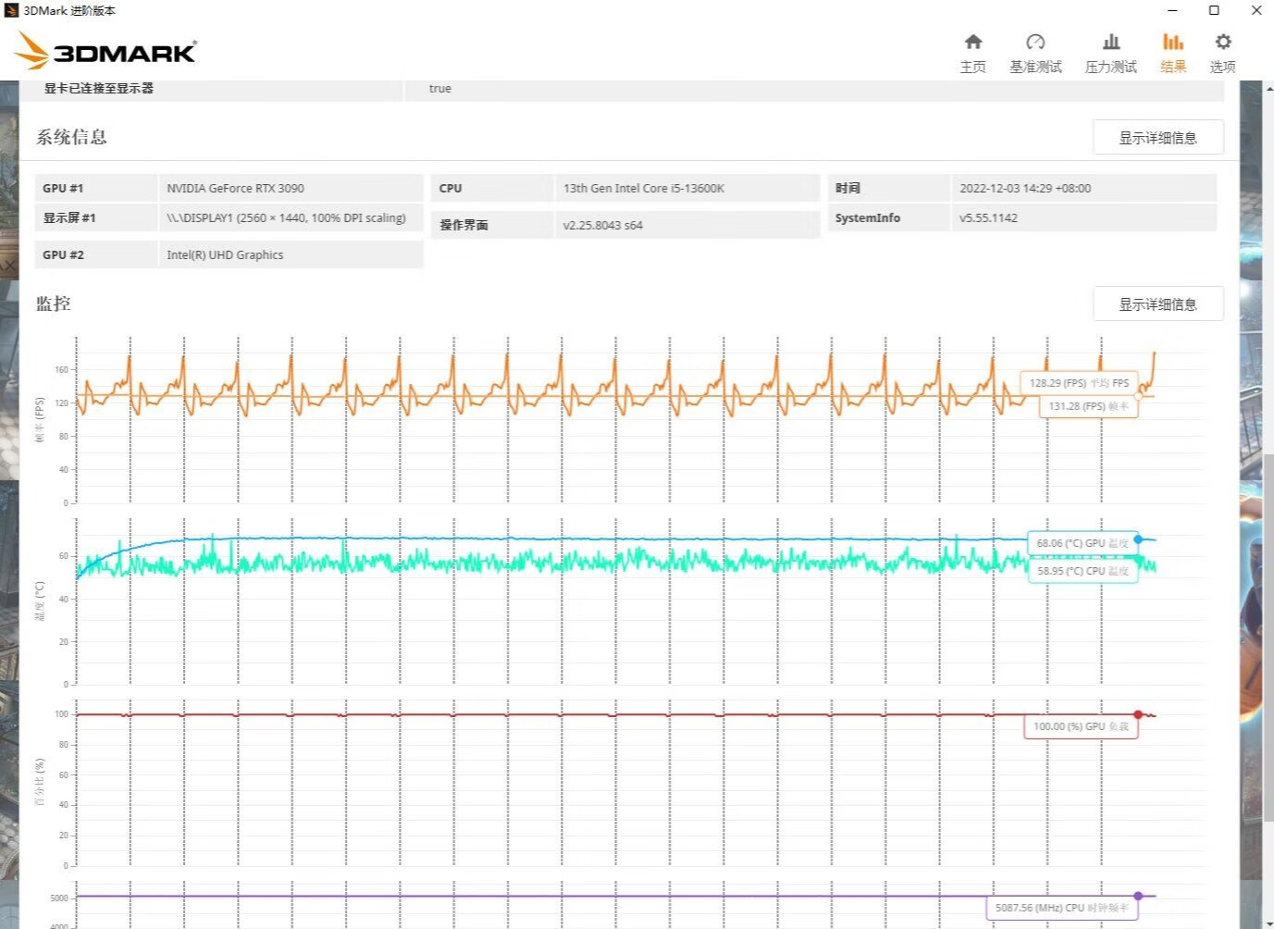Click the 系统信息 section heading
Screen dimensions: 1274x929
coord(71,137)
